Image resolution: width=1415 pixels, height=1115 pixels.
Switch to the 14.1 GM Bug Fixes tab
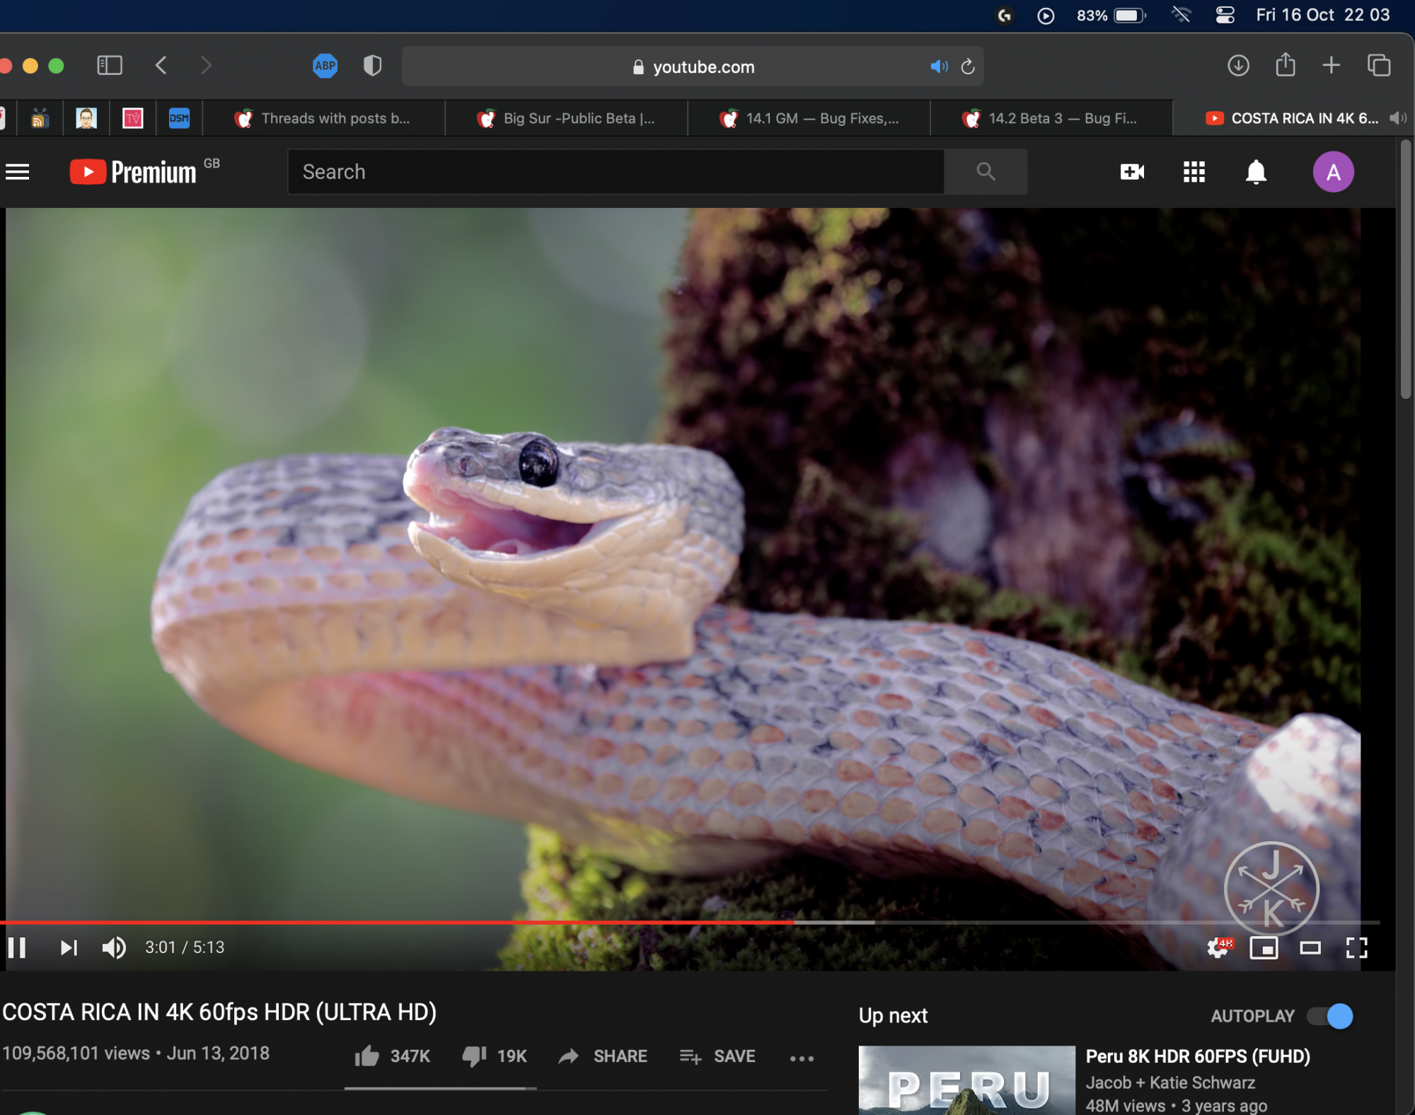(809, 118)
